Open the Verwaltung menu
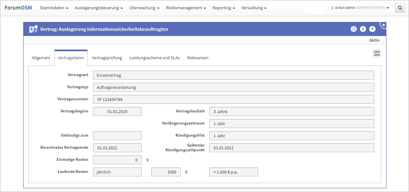 tap(254, 8)
